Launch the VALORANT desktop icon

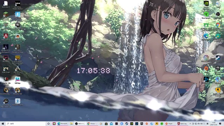click(x=6, y=58)
